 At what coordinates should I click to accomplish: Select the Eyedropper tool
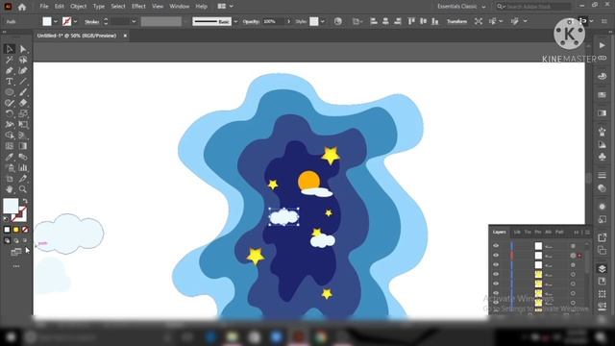[x=10, y=157]
